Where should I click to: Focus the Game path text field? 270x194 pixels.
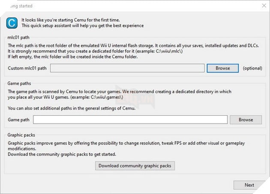pyautogui.click(x=130, y=120)
